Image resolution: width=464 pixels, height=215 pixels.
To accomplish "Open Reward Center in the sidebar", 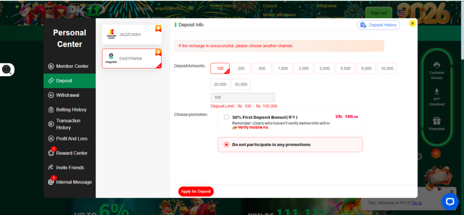I will (69, 153).
